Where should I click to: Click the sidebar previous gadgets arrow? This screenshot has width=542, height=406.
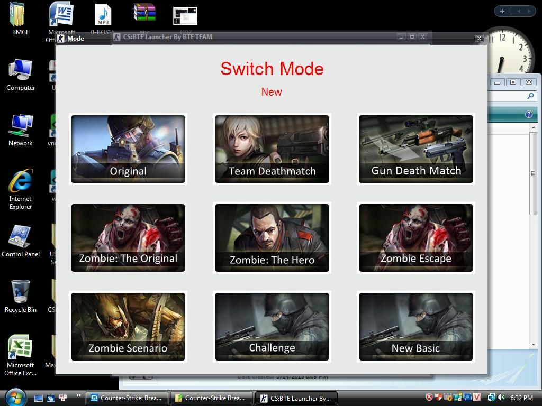(x=519, y=11)
